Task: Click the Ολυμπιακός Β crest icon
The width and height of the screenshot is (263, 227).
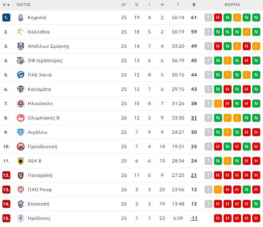Action: click(x=21, y=118)
